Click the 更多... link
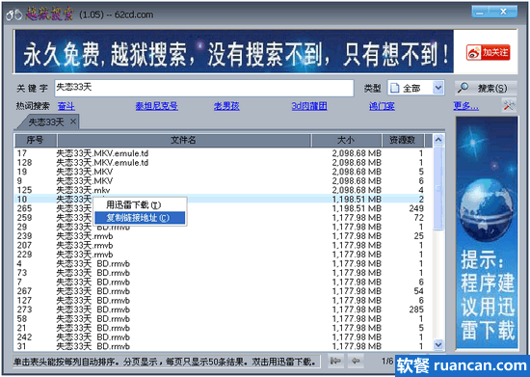The width and height of the screenshot is (530, 377). pos(465,106)
